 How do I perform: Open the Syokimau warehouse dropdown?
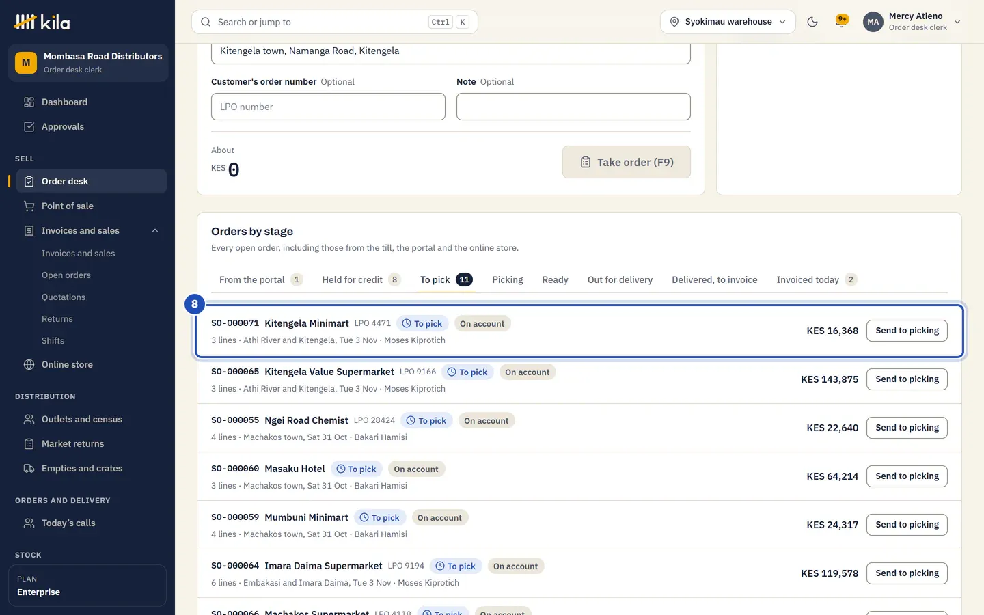(x=728, y=22)
